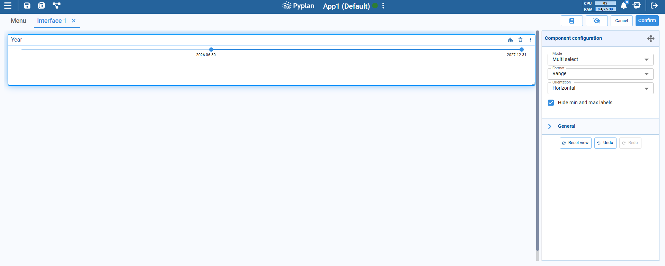Open the Format dropdown showing Range

click(600, 74)
